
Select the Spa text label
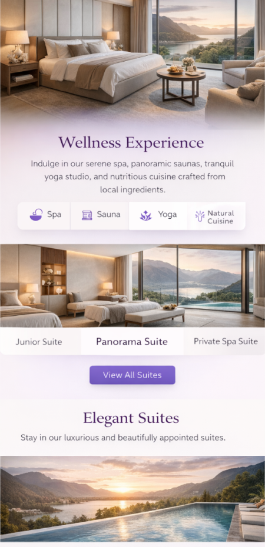54,215
